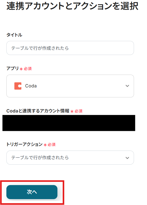Click the トリガーアクション field label

[24, 144]
